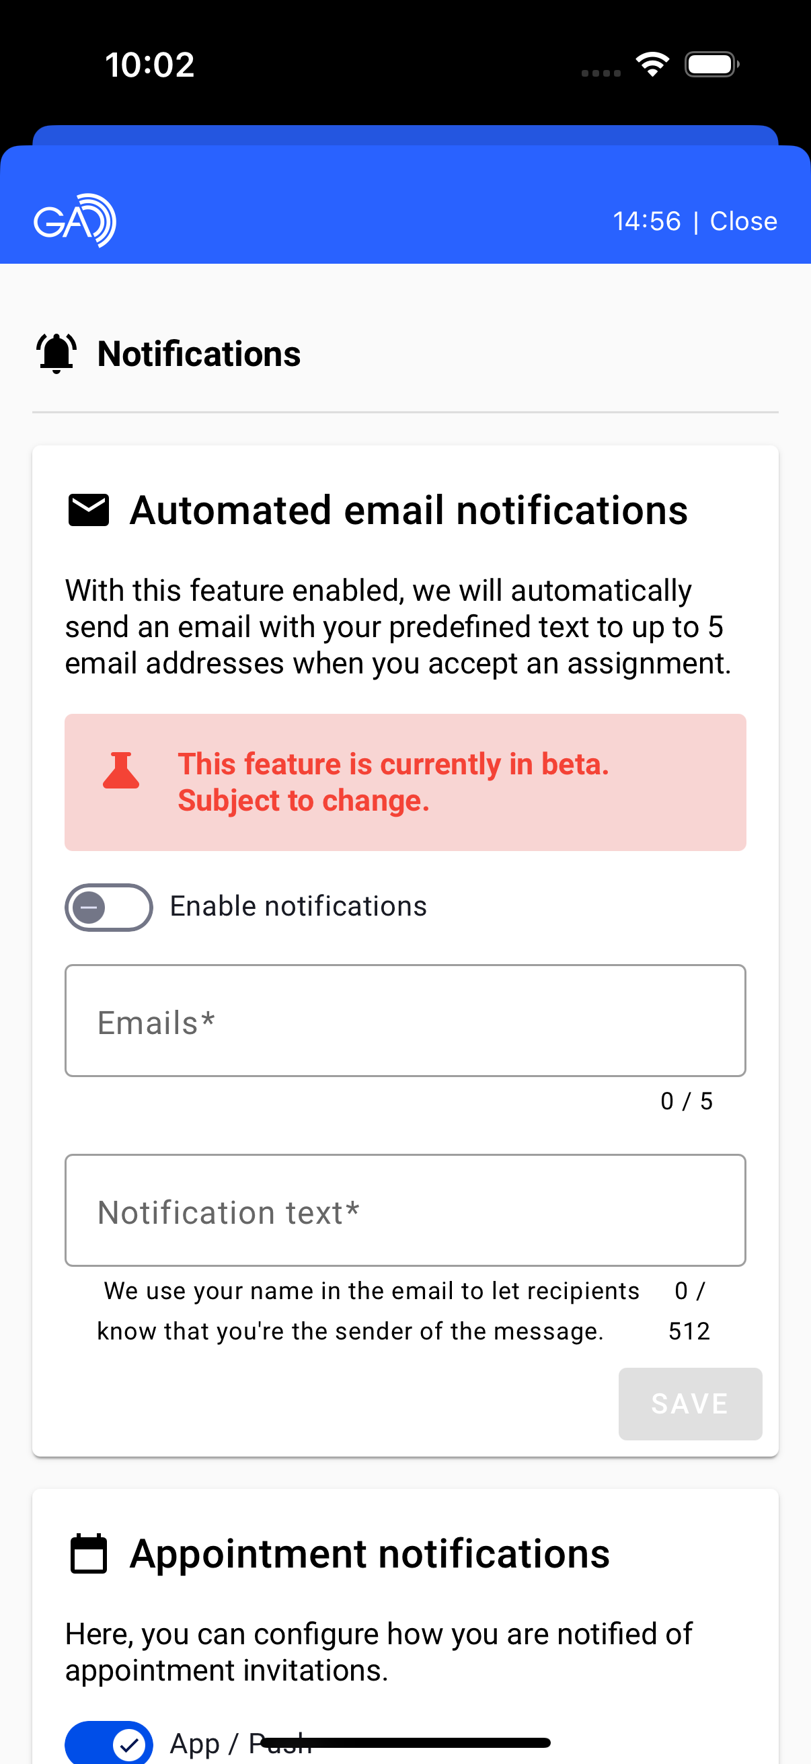The width and height of the screenshot is (811, 1764).
Task: Click the Close link in header
Action: (743, 221)
